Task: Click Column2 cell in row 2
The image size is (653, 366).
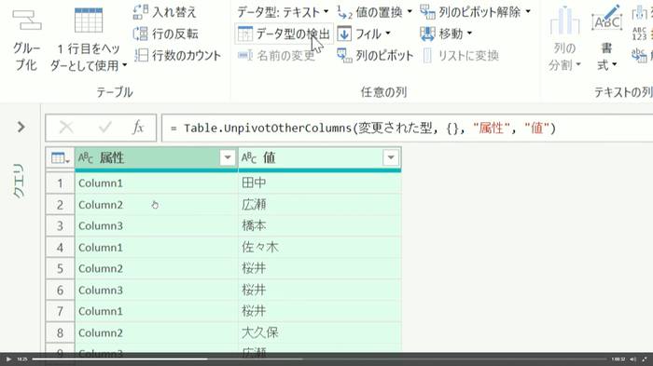Action: coord(156,205)
